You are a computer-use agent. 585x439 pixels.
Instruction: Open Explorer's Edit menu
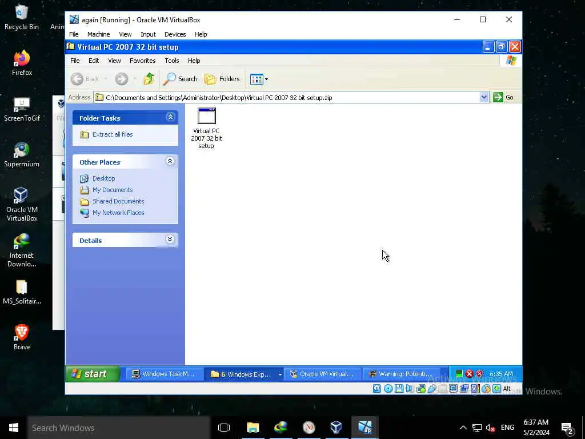(94, 61)
